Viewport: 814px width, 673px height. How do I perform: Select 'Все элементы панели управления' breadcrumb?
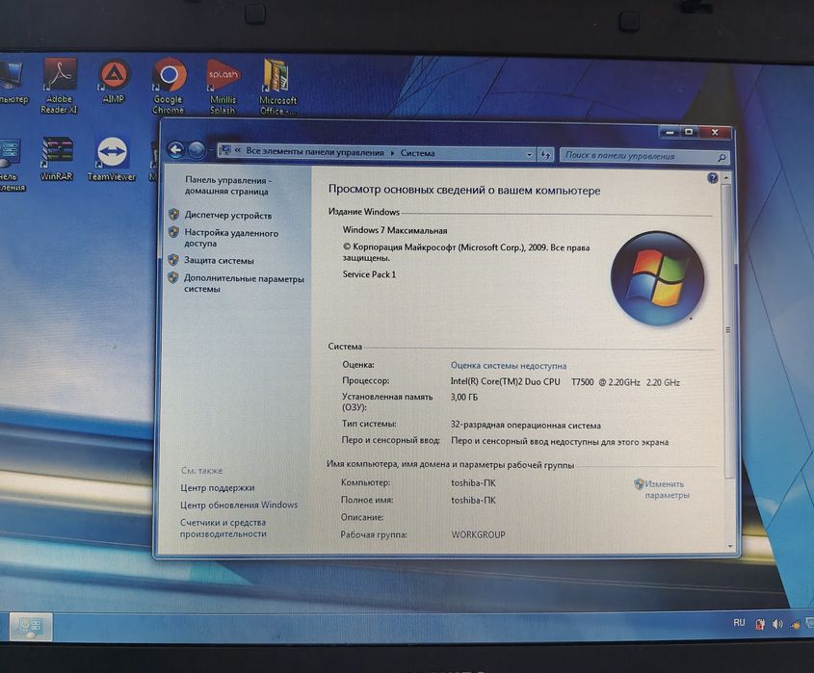coord(315,151)
